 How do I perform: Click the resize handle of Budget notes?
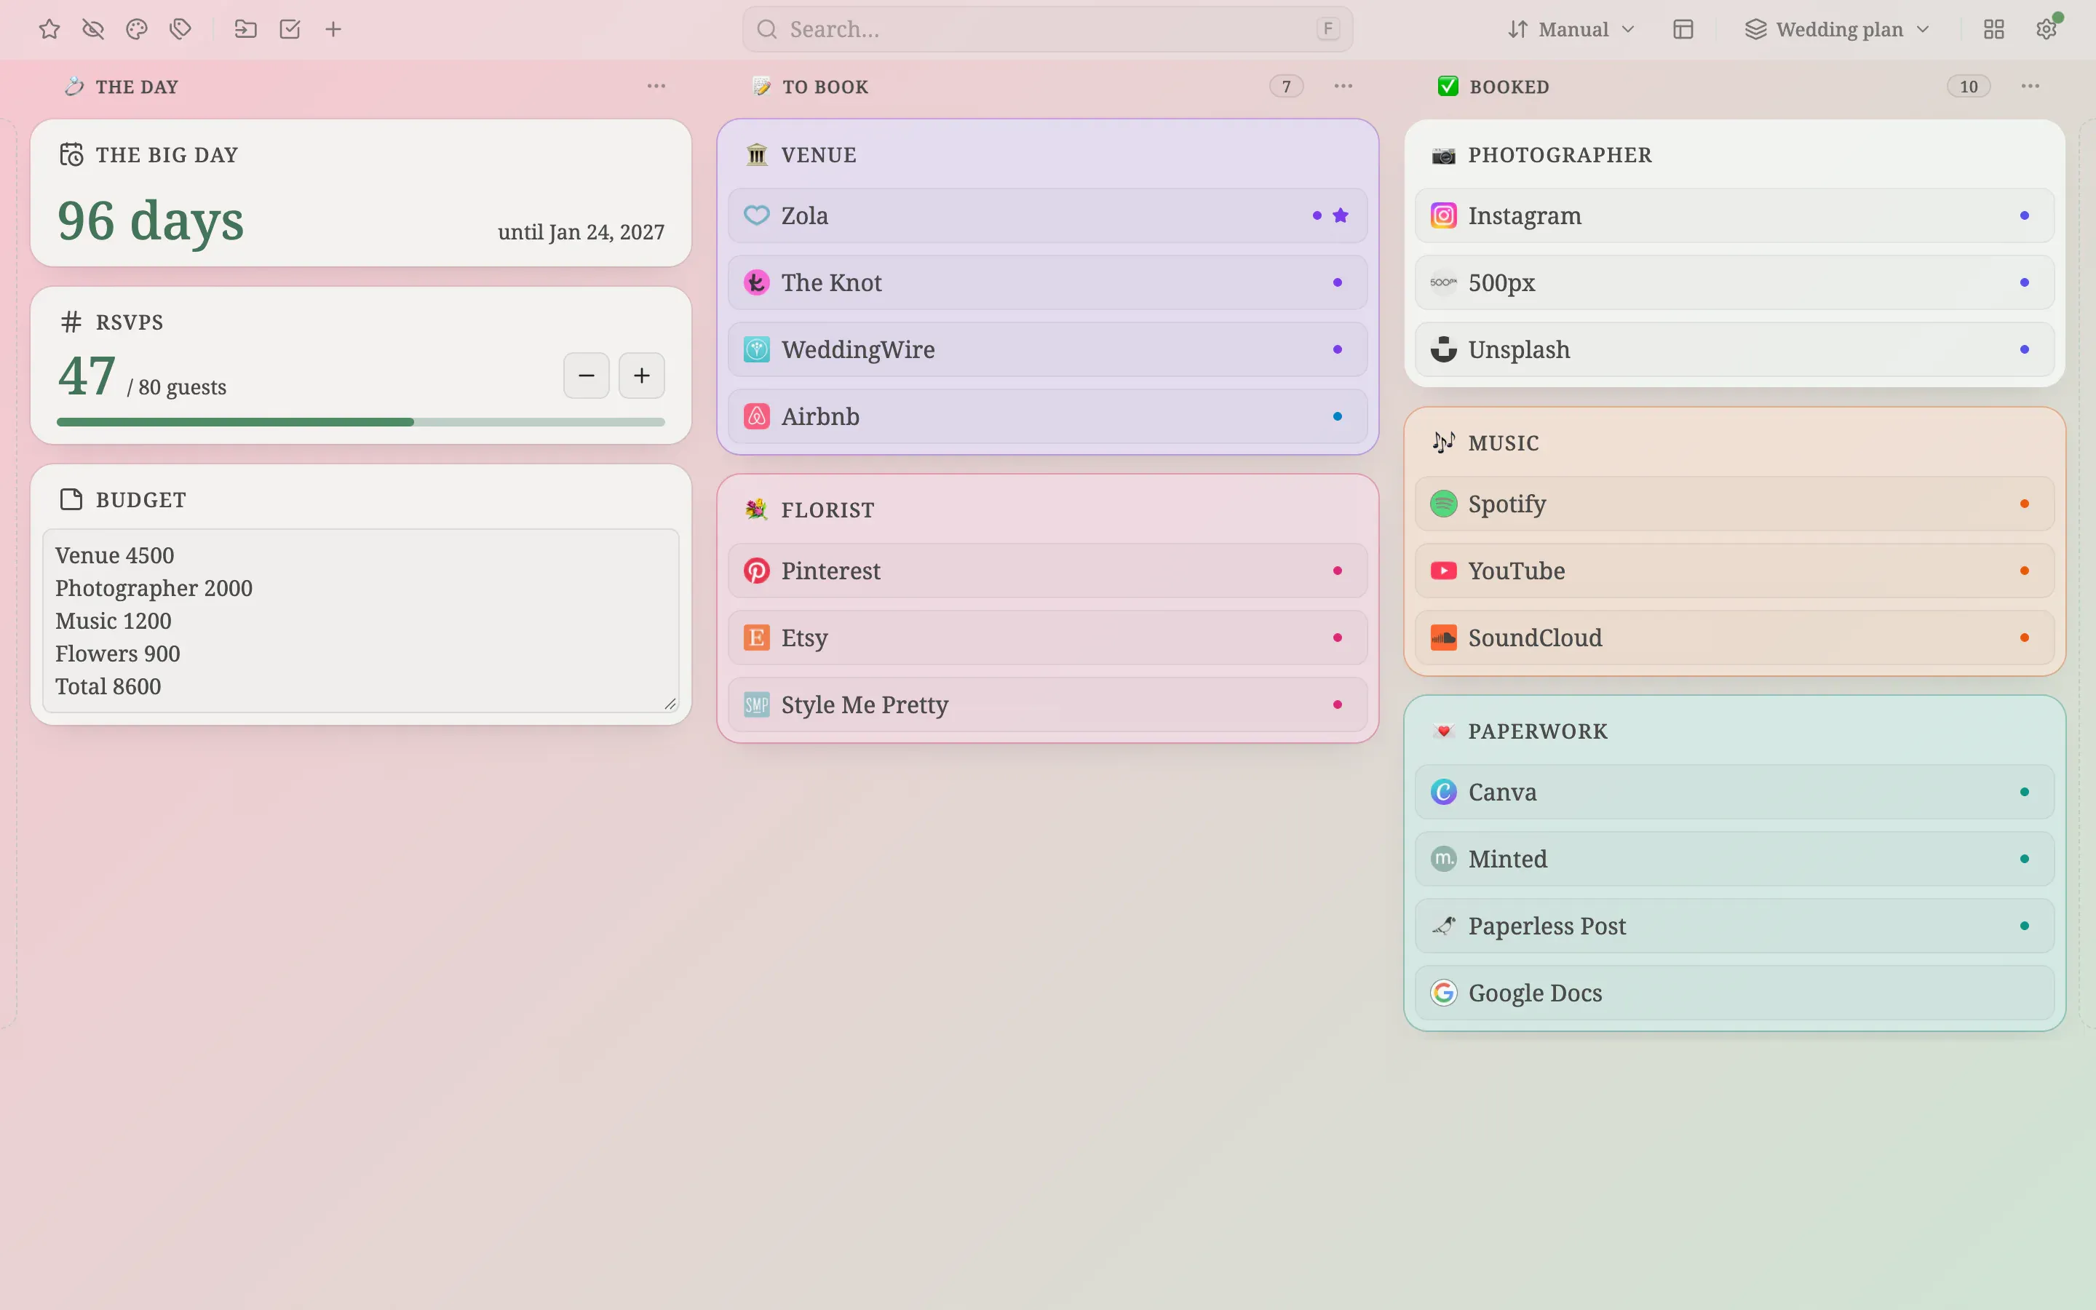[x=670, y=704]
